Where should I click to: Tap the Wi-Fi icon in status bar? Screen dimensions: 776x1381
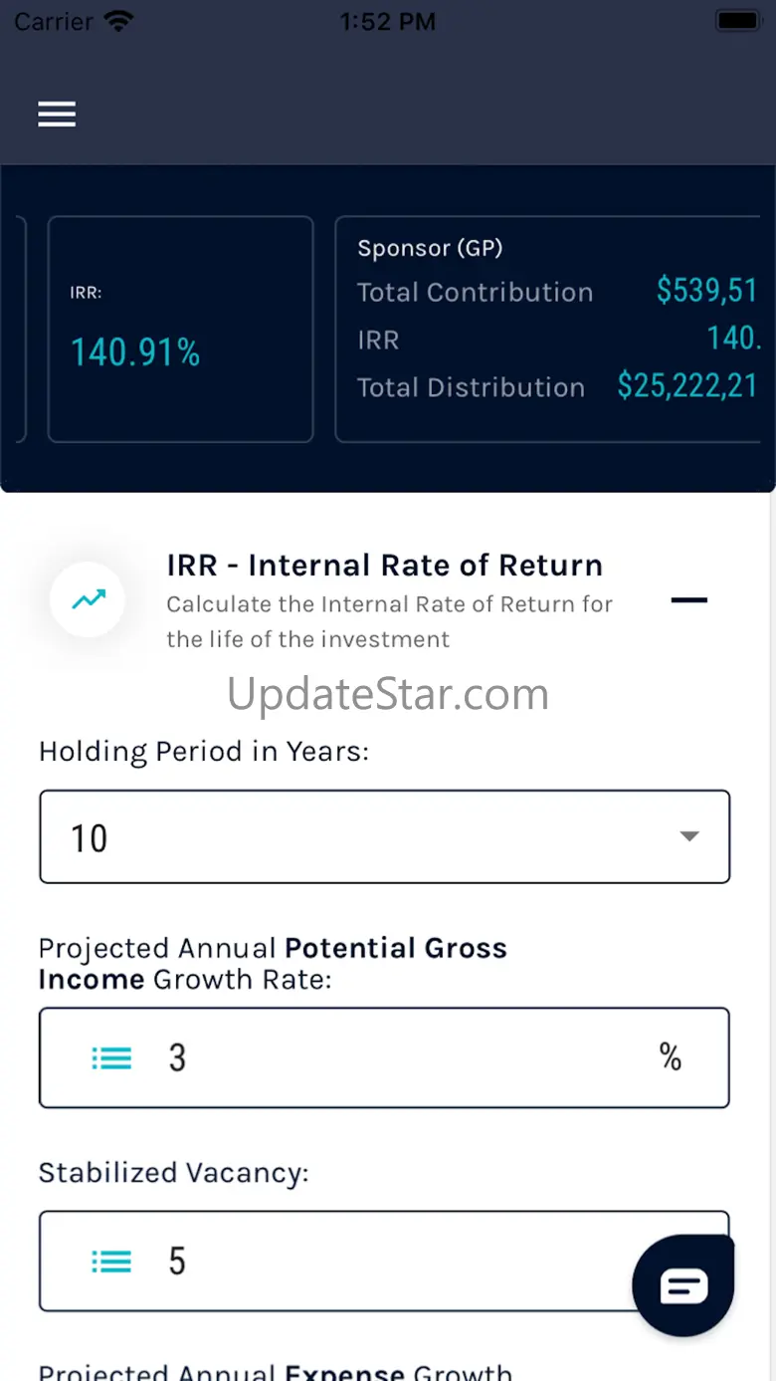point(118,21)
